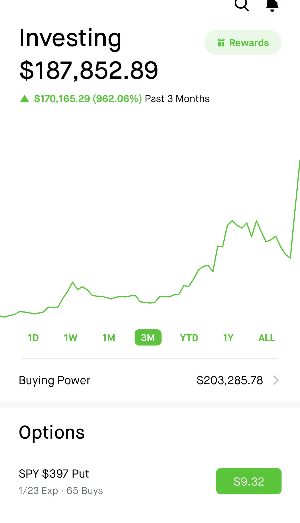
Task: Switch chart to 1D range
Action: 33,338
